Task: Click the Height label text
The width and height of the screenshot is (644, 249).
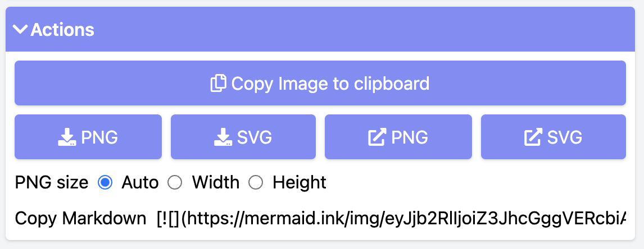Action: pyautogui.click(x=300, y=183)
